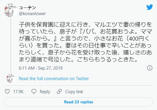Click the word Twitter in conversation link
Image resolution: width=157 pixels, height=110 pixels.
click(x=82, y=79)
